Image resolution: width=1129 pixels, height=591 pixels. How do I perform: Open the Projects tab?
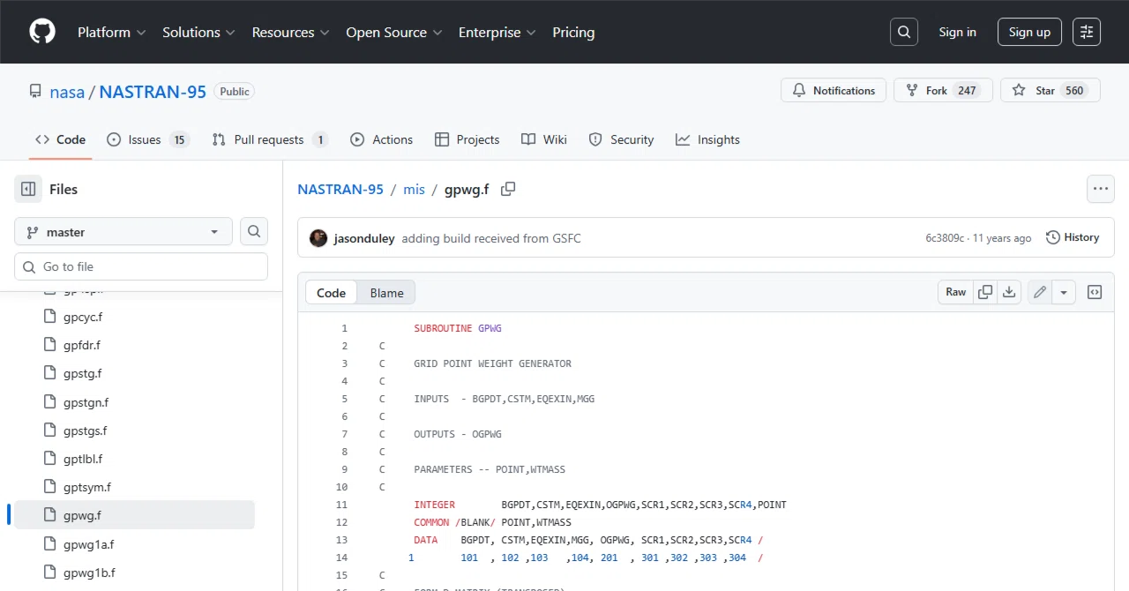point(467,139)
